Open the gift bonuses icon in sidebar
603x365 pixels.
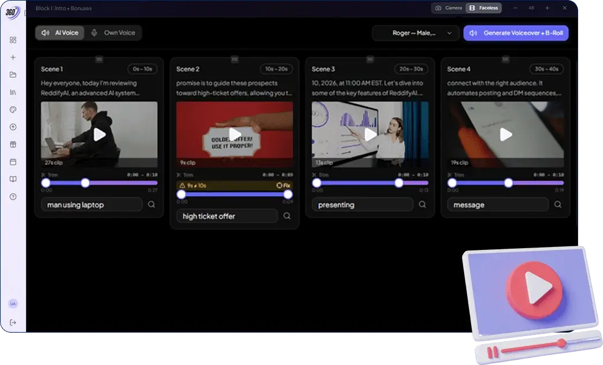(x=13, y=144)
